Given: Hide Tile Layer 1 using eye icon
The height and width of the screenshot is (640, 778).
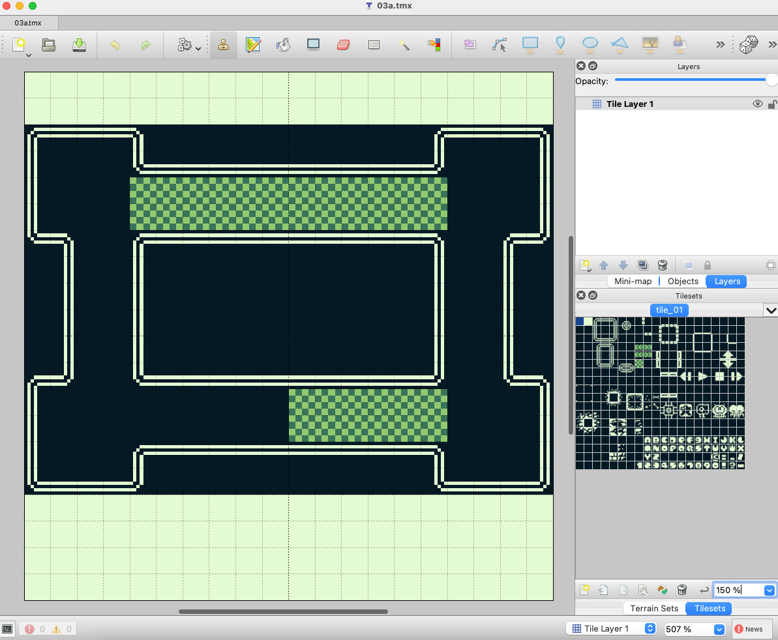Looking at the screenshot, I should [757, 104].
